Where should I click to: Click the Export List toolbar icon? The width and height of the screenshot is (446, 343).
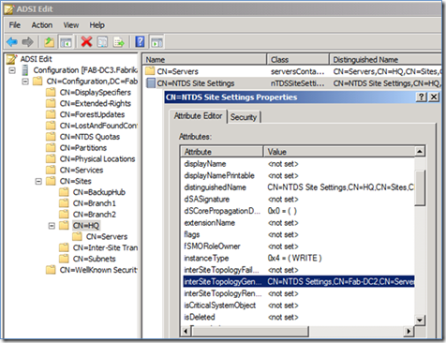[119, 42]
